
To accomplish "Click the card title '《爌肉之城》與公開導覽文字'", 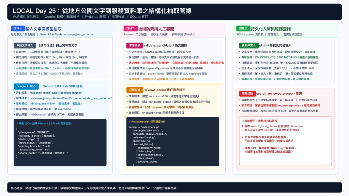I will (58, 45).
